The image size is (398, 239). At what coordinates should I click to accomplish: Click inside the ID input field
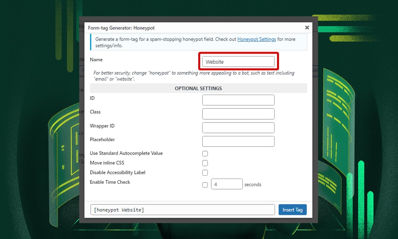click(238, 100)
